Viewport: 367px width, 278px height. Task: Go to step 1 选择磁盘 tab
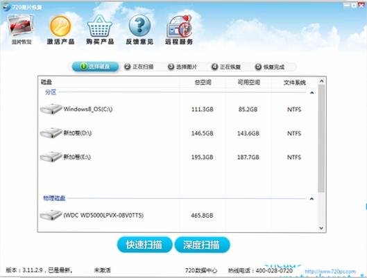[x=95, y=67]
